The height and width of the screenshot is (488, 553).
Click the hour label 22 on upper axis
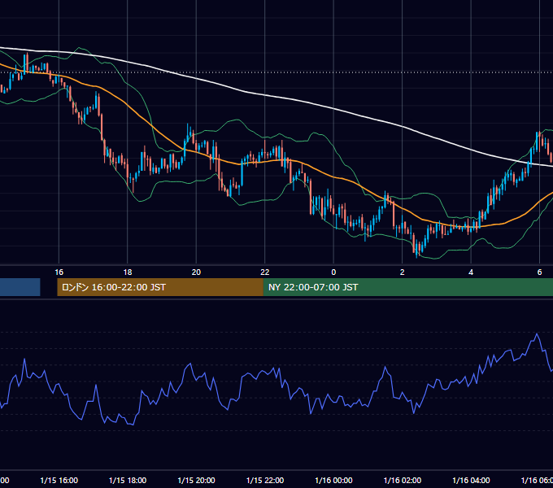coord(265,272)
